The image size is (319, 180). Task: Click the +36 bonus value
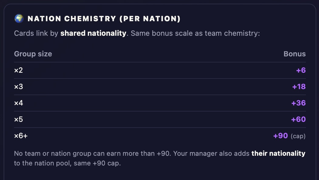(x=298, y=103)
